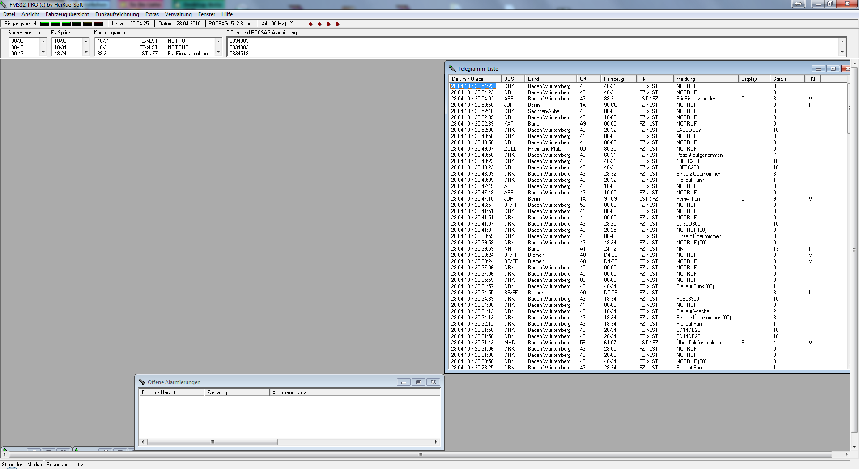Select the 'Für Einsatz melden' row in Telegramm-Liste
This screenshot has width=859, height=469.
point(648,99)
